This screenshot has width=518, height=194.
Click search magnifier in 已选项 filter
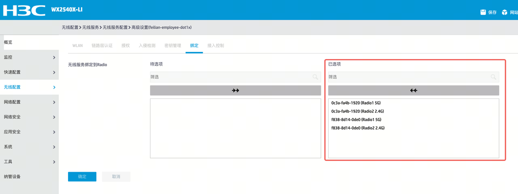493,77
